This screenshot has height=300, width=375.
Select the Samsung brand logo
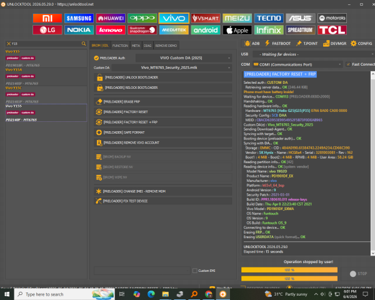79,18
